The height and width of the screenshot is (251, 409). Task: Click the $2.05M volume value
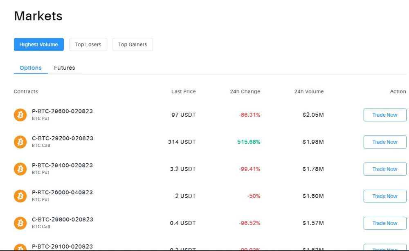[x=313, y=115]
